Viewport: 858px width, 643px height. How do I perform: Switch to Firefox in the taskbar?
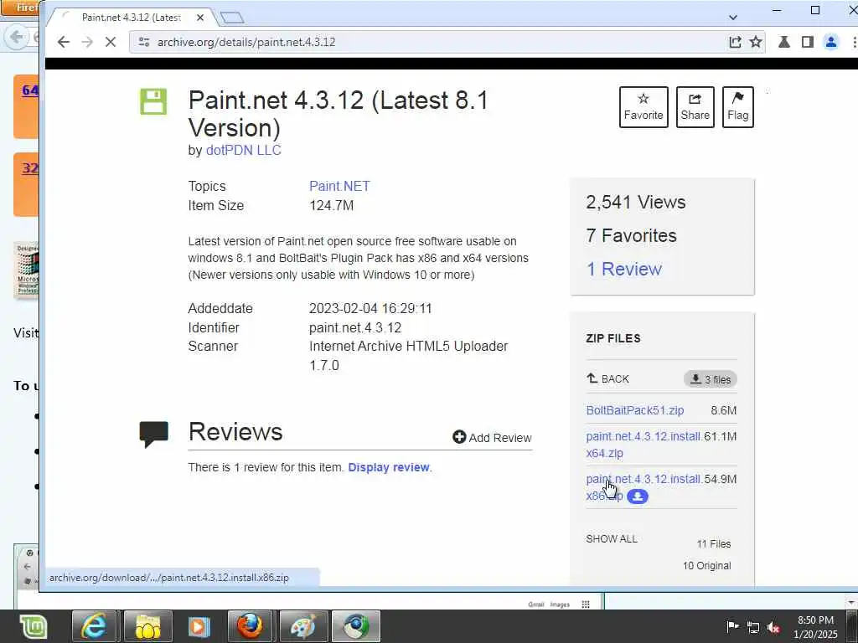point(250,626)
